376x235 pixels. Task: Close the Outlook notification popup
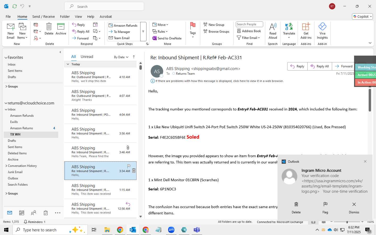click(x=365, y=161)
